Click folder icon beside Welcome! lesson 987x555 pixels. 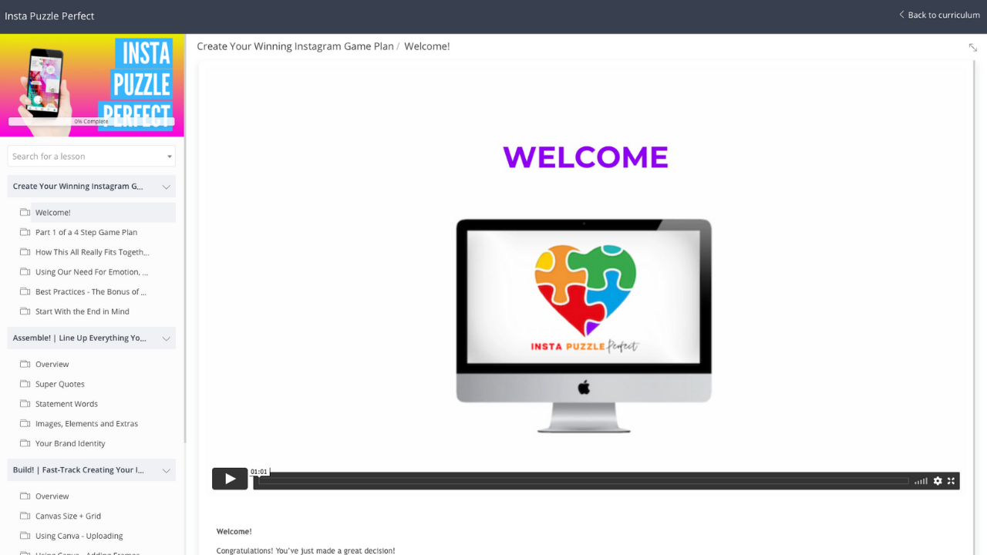[25, 212]
